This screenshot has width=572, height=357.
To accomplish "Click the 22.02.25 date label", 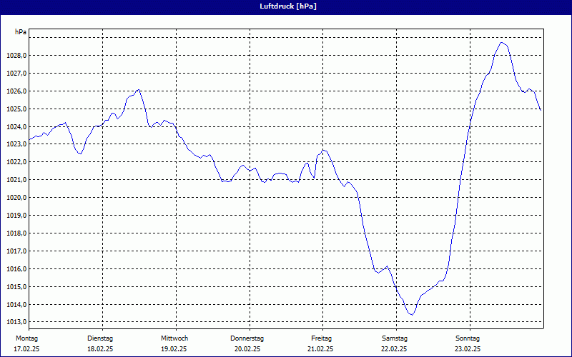I will pos(394,349).
